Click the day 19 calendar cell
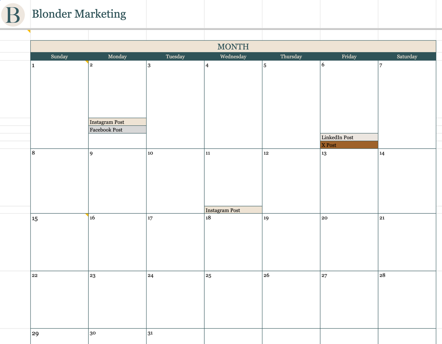This screenshot has height=344, width=442. [291, 242]
